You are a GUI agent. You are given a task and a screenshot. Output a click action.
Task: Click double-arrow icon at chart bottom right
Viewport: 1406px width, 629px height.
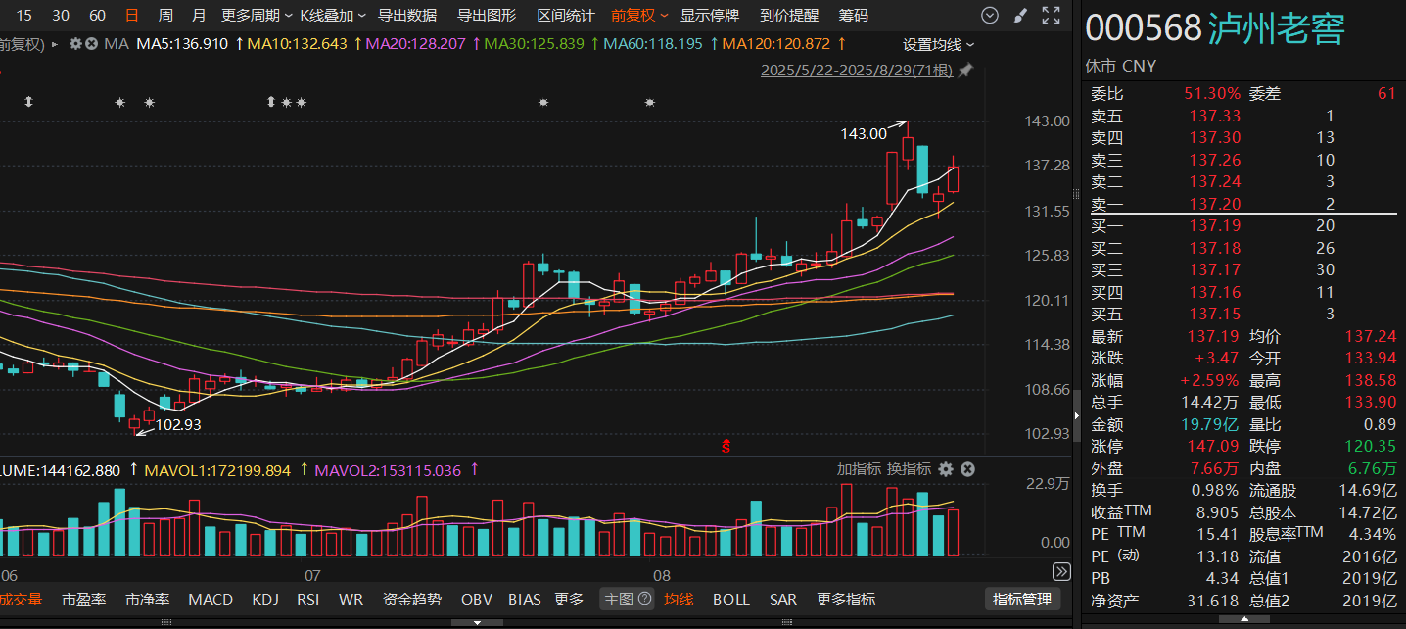(1061, 571)
